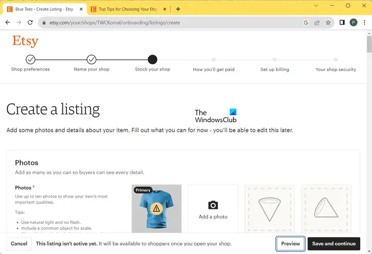Click the cone-pointing-down placeholder photo slot

point(269,208)
